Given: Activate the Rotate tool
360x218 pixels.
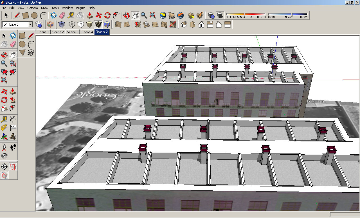Looking at the screenshot, I should coord(107,15).
